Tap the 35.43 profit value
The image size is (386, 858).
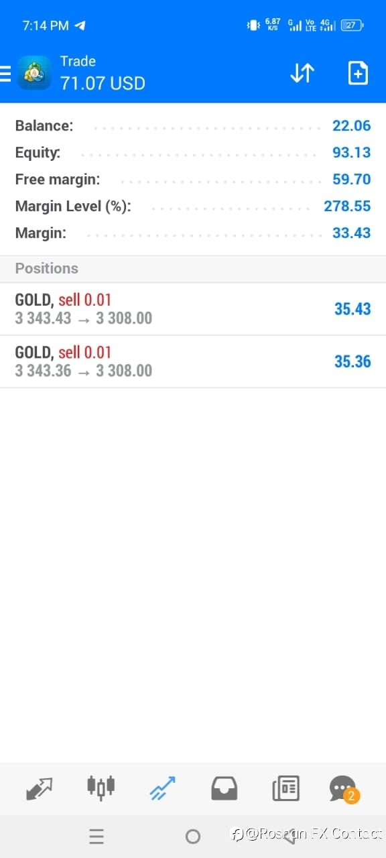point(352,309)
